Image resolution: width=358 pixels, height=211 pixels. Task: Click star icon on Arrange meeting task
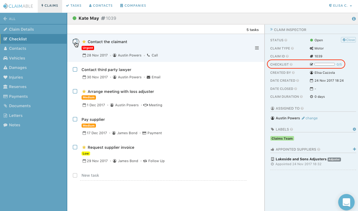(x=84, y=91)
